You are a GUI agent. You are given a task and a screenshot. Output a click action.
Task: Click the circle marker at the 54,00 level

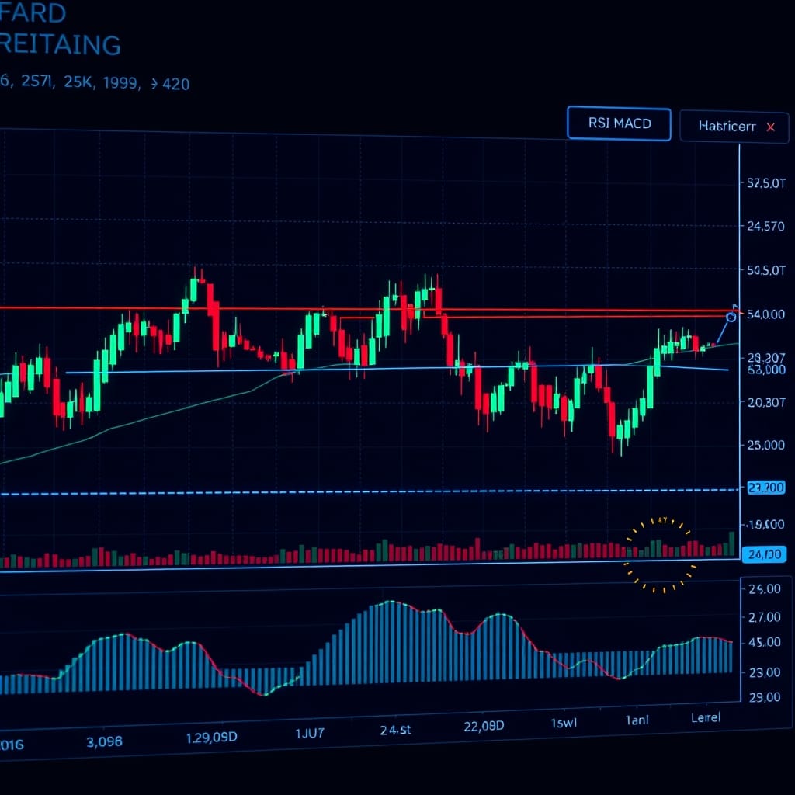(x=731, y=318)
